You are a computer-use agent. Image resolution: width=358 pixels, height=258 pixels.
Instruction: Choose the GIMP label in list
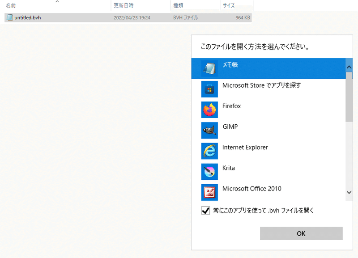[230, 127]
